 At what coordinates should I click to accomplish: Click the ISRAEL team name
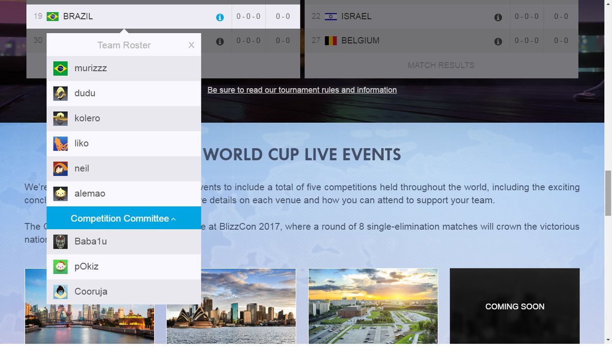tap(356, 17)
